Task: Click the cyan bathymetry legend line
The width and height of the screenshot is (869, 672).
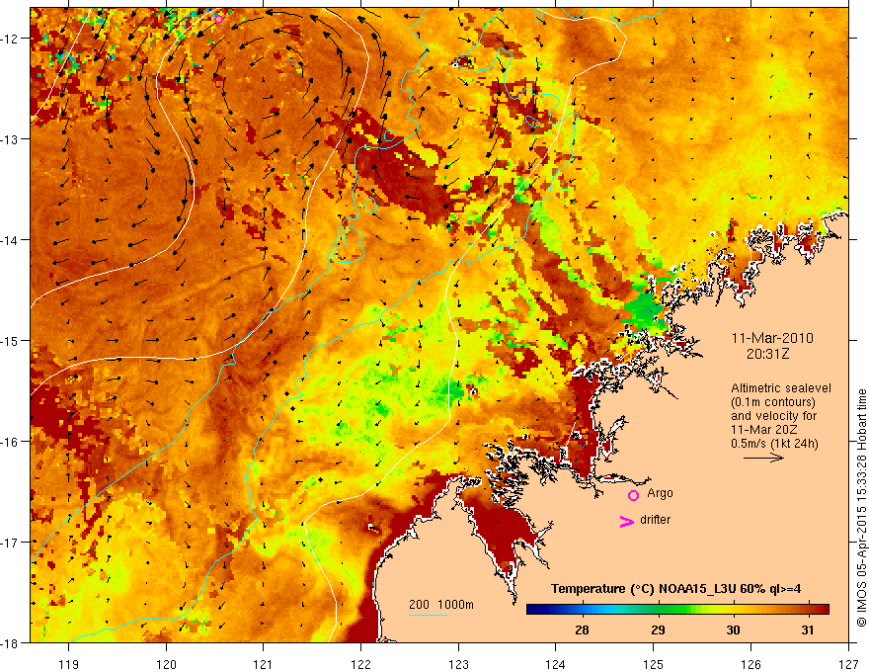Action: pos(429,615)
